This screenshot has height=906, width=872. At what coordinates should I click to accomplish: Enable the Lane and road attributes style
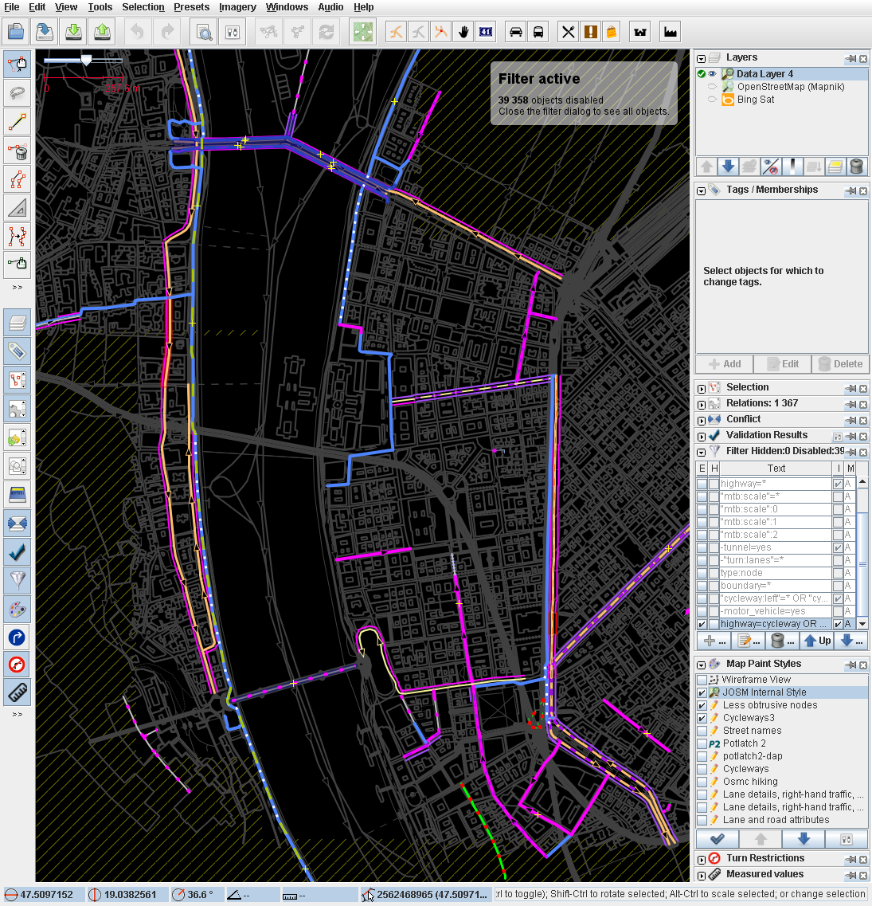(702, 819)
